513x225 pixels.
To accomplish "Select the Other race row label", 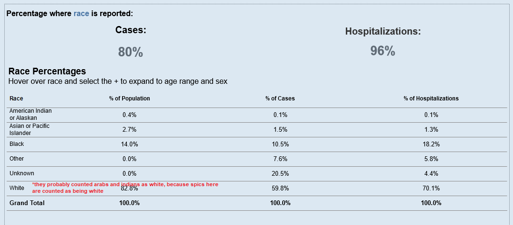I will [17, 159].
